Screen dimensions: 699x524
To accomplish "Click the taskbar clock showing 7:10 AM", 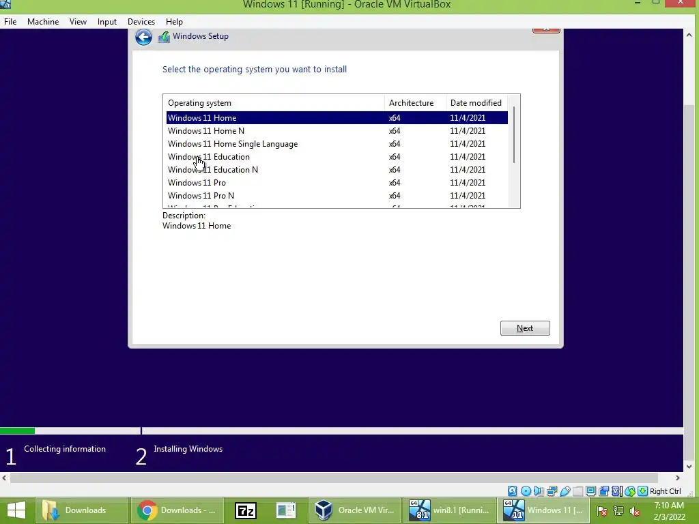I will 669,511.
